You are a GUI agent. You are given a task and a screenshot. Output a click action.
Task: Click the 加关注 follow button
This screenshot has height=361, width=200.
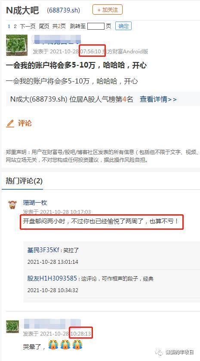click(x=108, y=10)
